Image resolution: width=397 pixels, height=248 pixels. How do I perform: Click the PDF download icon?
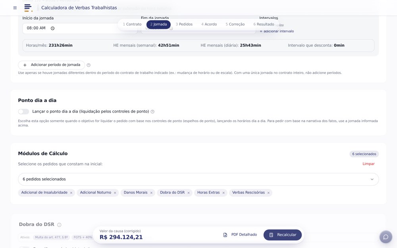coord(225,235)
